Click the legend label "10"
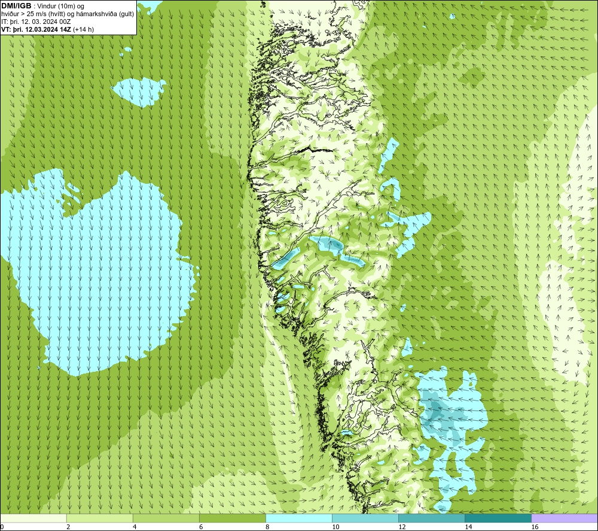The image size is (598, 531). click(x=335, y=527)
